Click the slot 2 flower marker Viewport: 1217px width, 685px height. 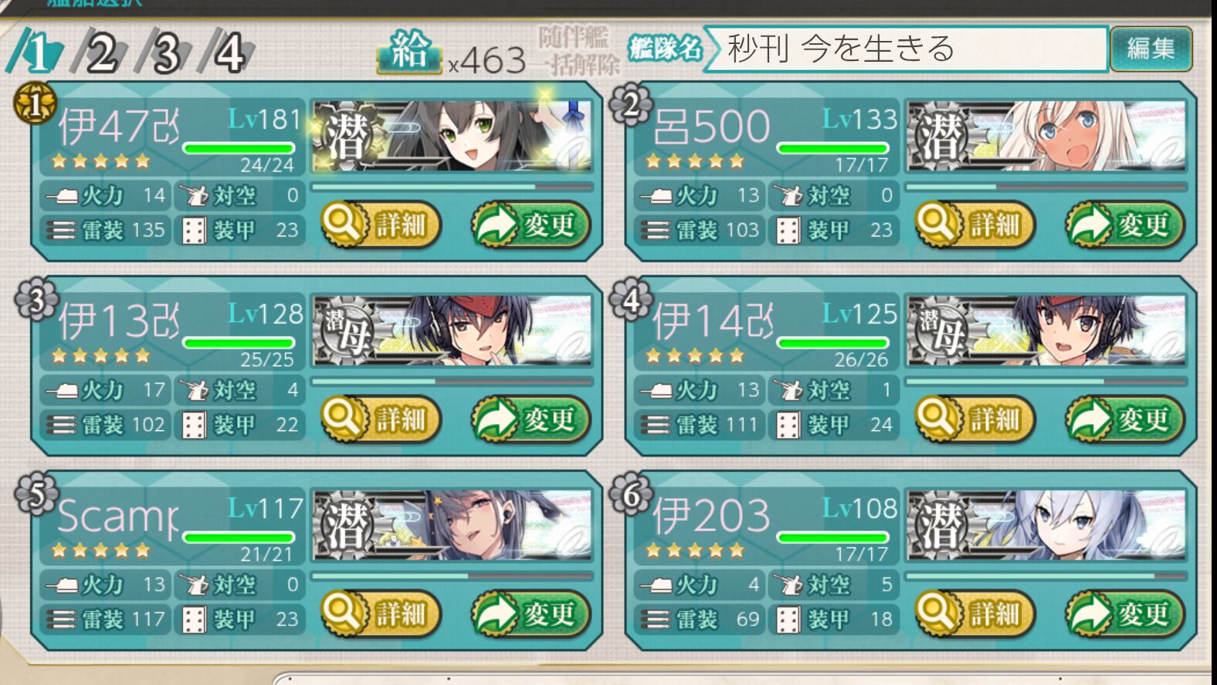click(x=631, y=103)
